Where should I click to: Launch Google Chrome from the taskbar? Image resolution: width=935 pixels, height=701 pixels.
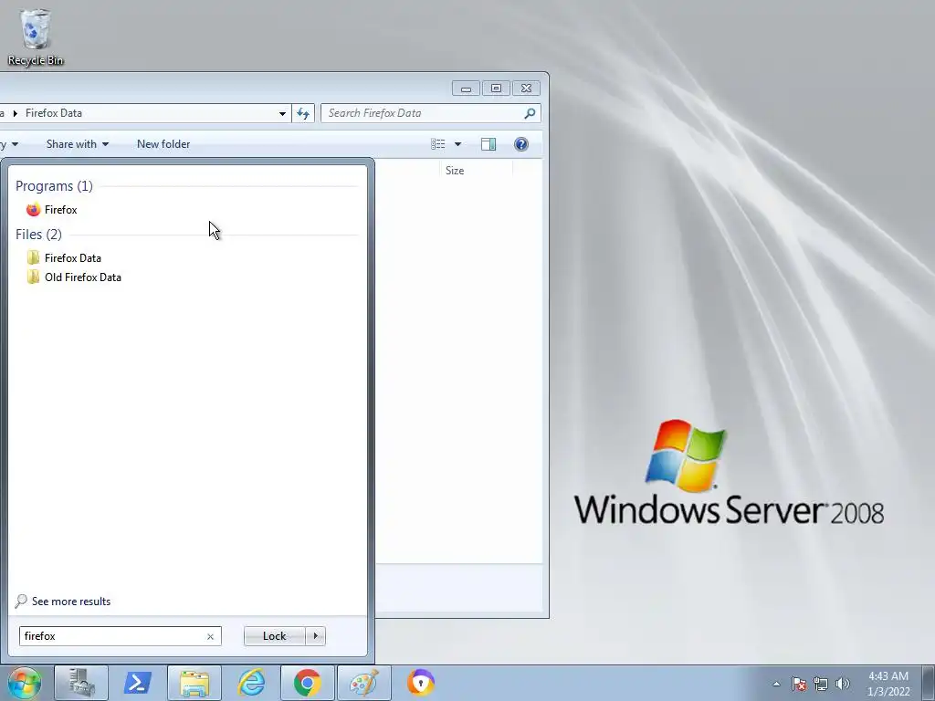[x=307, y=683]
